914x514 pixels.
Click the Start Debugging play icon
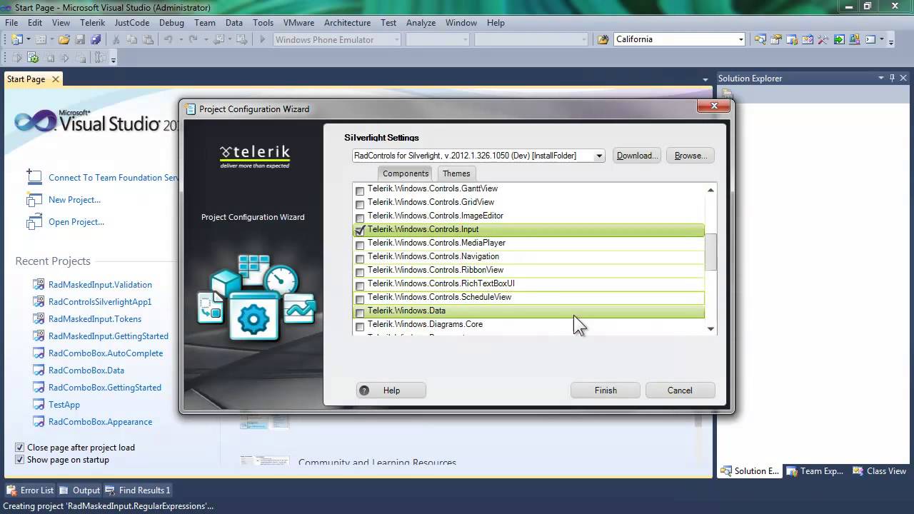point(262,40)
